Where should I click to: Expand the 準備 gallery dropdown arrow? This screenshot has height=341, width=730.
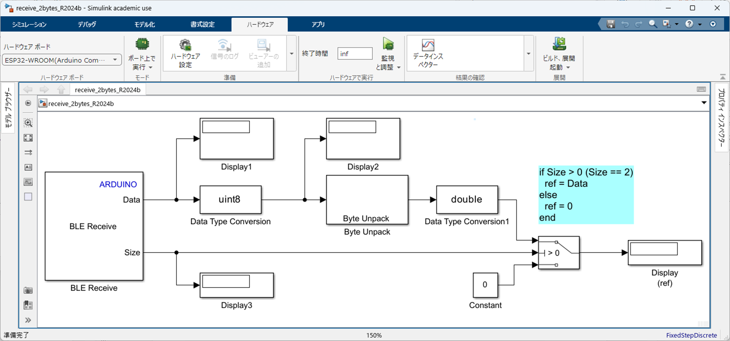coord(292,54)
